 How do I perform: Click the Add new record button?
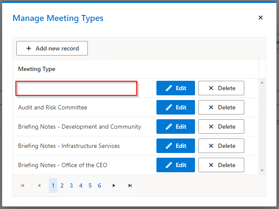[x=52, y=48]
